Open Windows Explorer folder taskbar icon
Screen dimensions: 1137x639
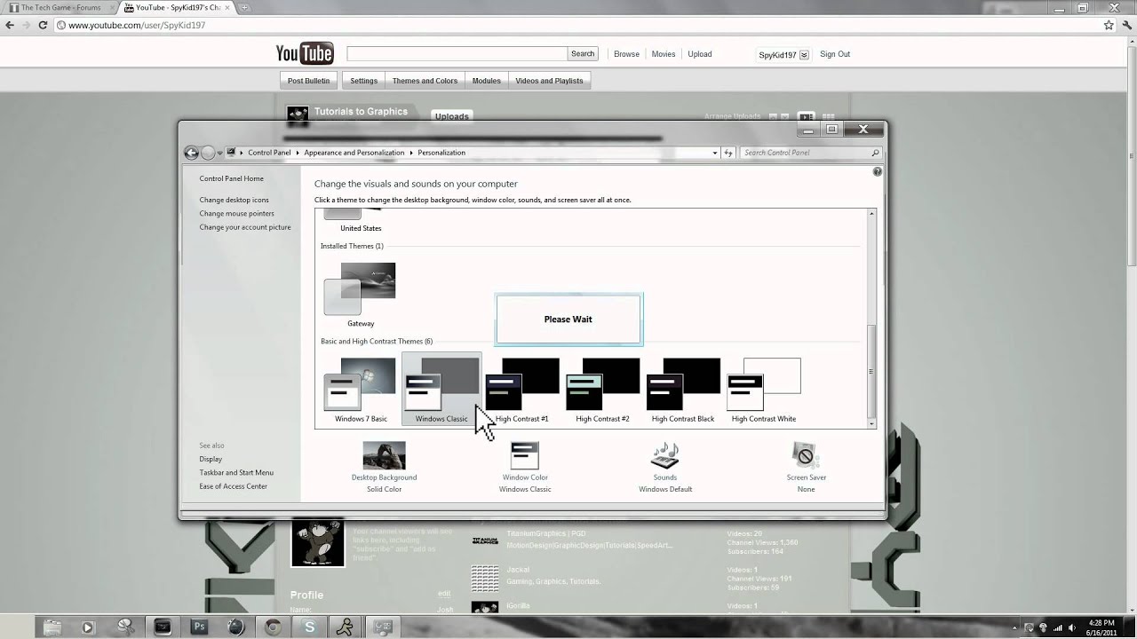tap(52, 627)
